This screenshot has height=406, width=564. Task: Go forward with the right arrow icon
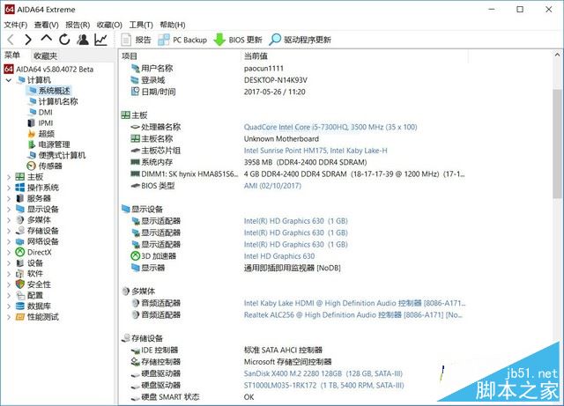coord(28,40)
